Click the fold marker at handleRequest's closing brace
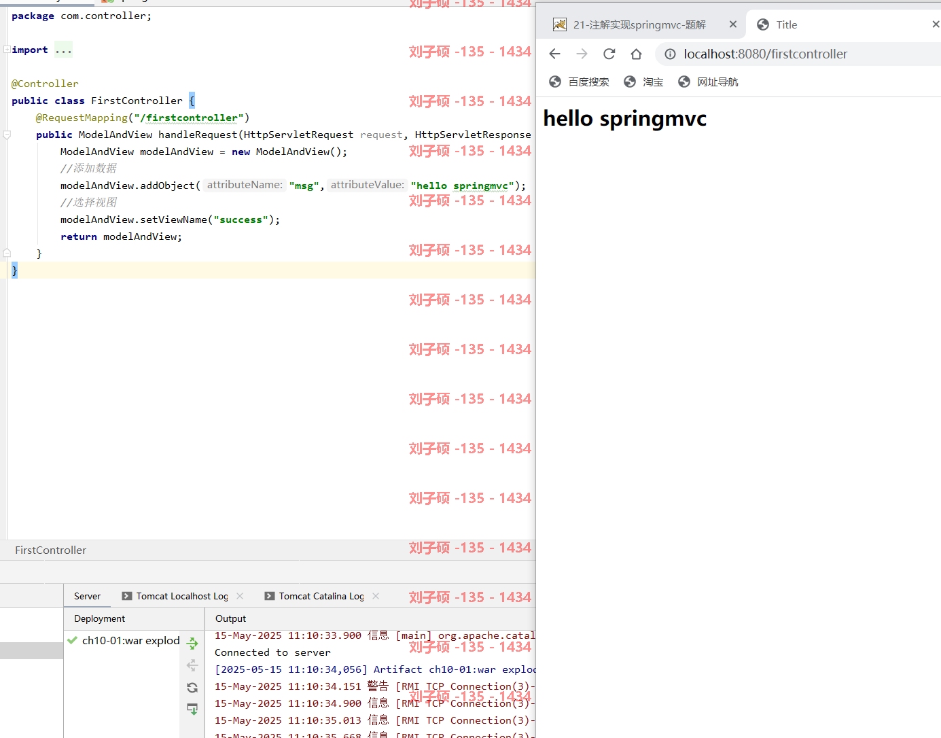Viewport: 941px width, 738px height. [7, 253]
